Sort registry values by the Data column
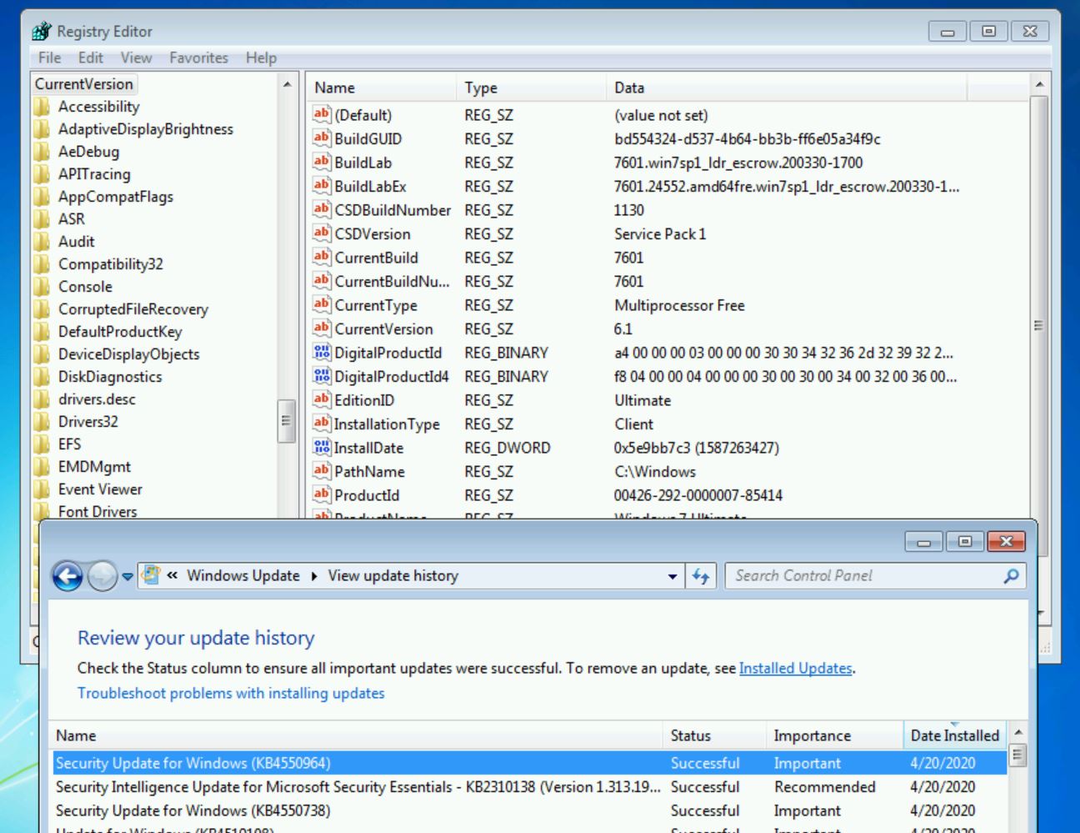The image size is (1080, 833). 786,88
